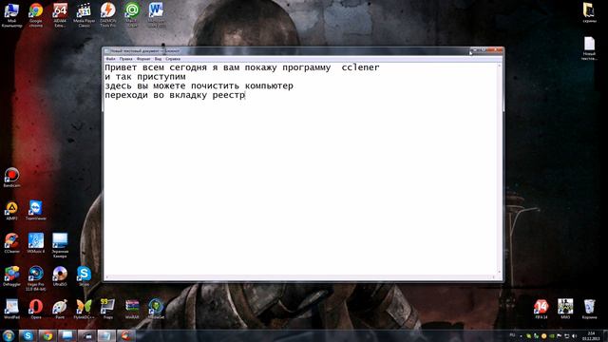Image resolution: width=608 pixels, height=342 pixels.
Task: Open the Экранная Камера desktop shortcut
Action: (60, 245)
